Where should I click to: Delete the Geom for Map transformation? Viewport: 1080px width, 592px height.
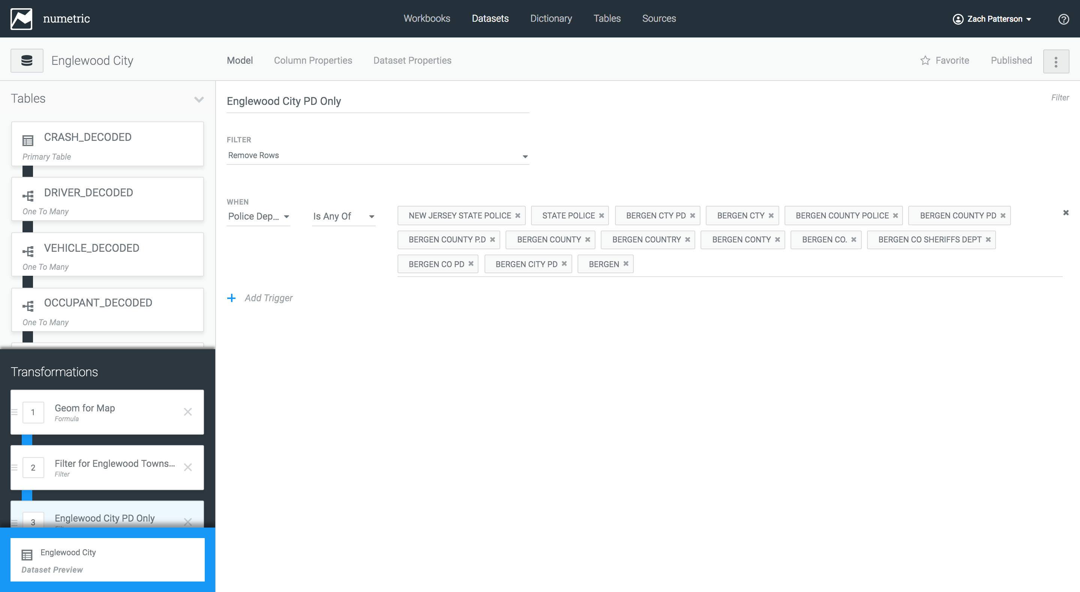pyautogui.click(x=188, y=412)
